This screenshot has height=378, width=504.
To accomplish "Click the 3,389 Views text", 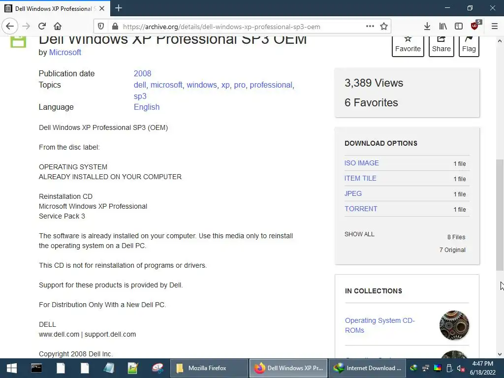I will pyautogui.click(x=374, y=83).
